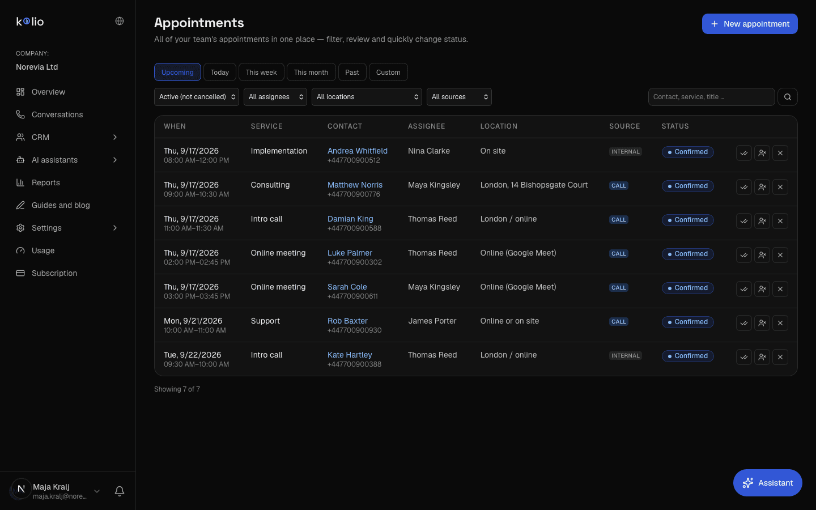
Task: Mark Kate Hartley appointment as completed
Action: (744, 357)
